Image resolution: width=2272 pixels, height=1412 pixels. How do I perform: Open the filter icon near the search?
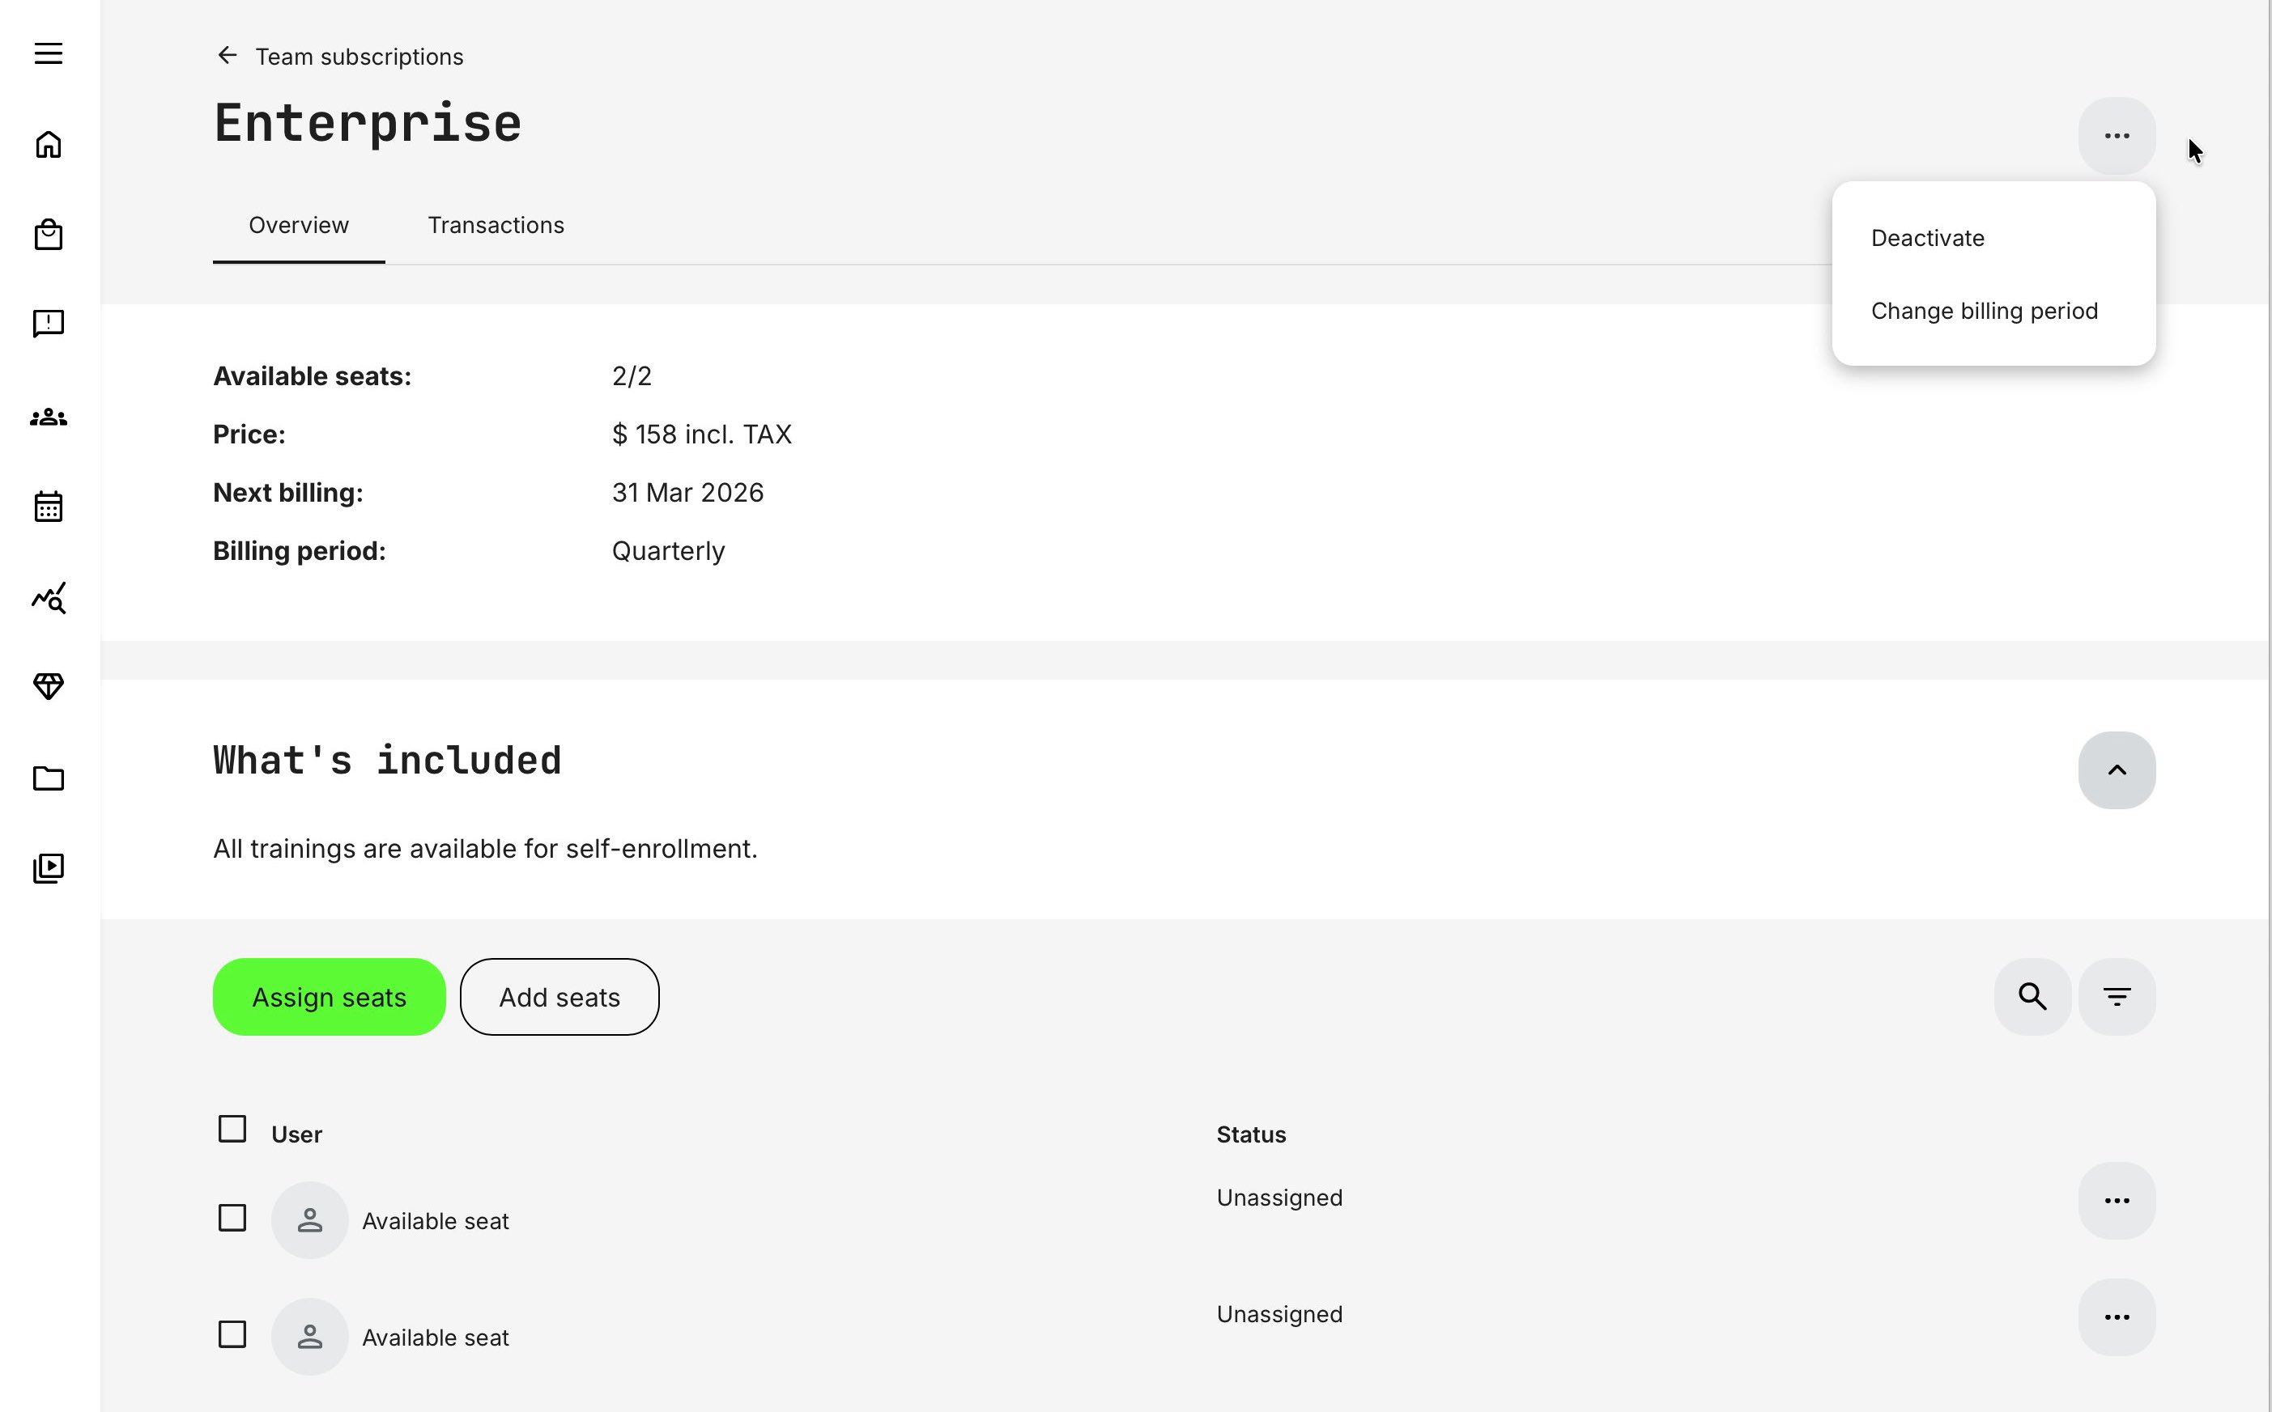[2117, 996]
